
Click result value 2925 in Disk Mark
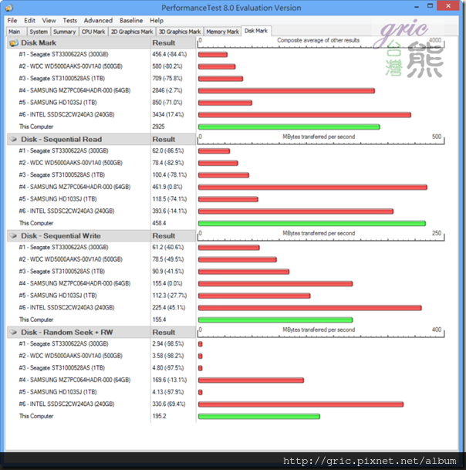[x=158, y=127]
